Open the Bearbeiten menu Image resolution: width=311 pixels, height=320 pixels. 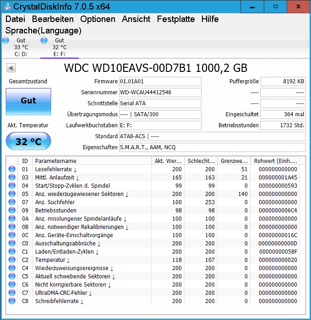point(53,19)
